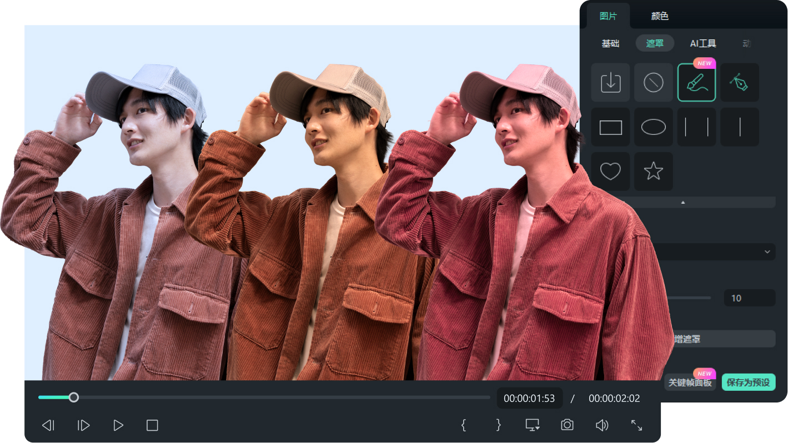Collapse the mask shapes panel arrow
The image size is (788, 443).
tap(683, 203)
